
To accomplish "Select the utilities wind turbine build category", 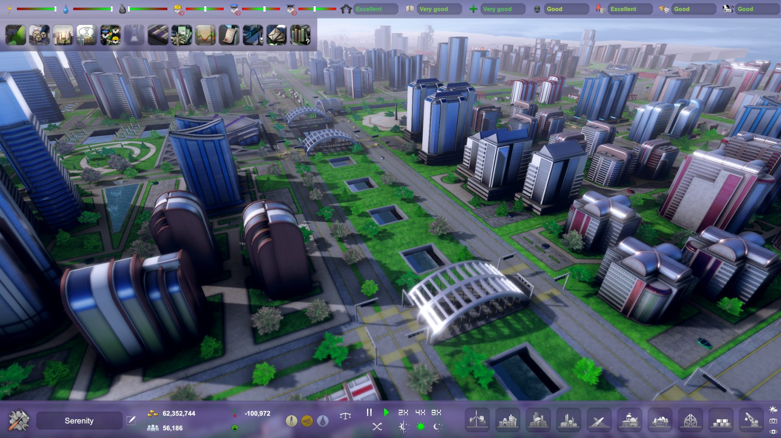I will pos(477,420).
